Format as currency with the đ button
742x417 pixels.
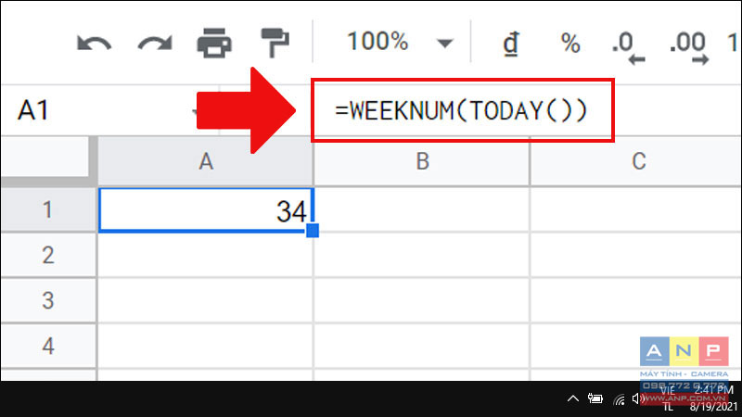coord(510,43)
